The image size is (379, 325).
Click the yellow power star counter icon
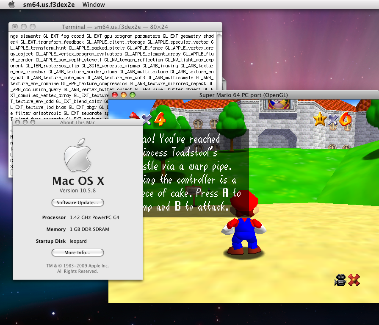coord(320,119)
